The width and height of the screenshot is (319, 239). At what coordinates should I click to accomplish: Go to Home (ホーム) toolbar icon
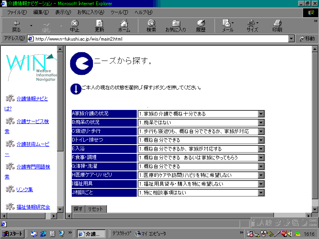[124, 26]
